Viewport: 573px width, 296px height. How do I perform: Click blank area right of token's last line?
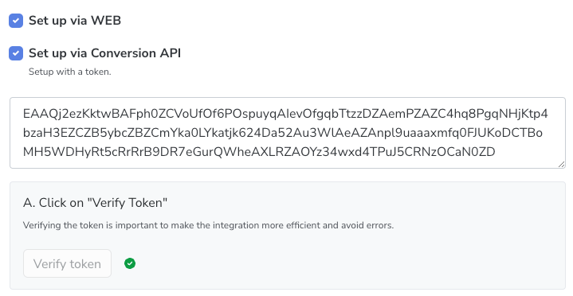pyautogui.click(x=526, y=152)
